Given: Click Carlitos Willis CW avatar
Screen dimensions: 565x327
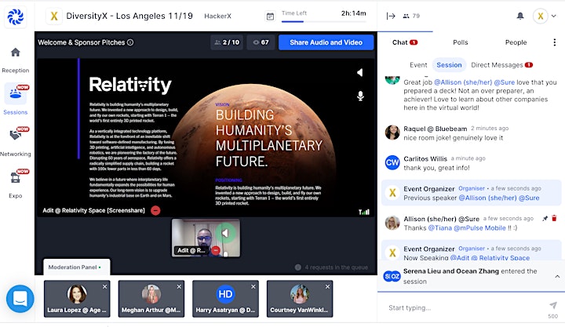Looking at the screenshot, I should pos(392,162).
